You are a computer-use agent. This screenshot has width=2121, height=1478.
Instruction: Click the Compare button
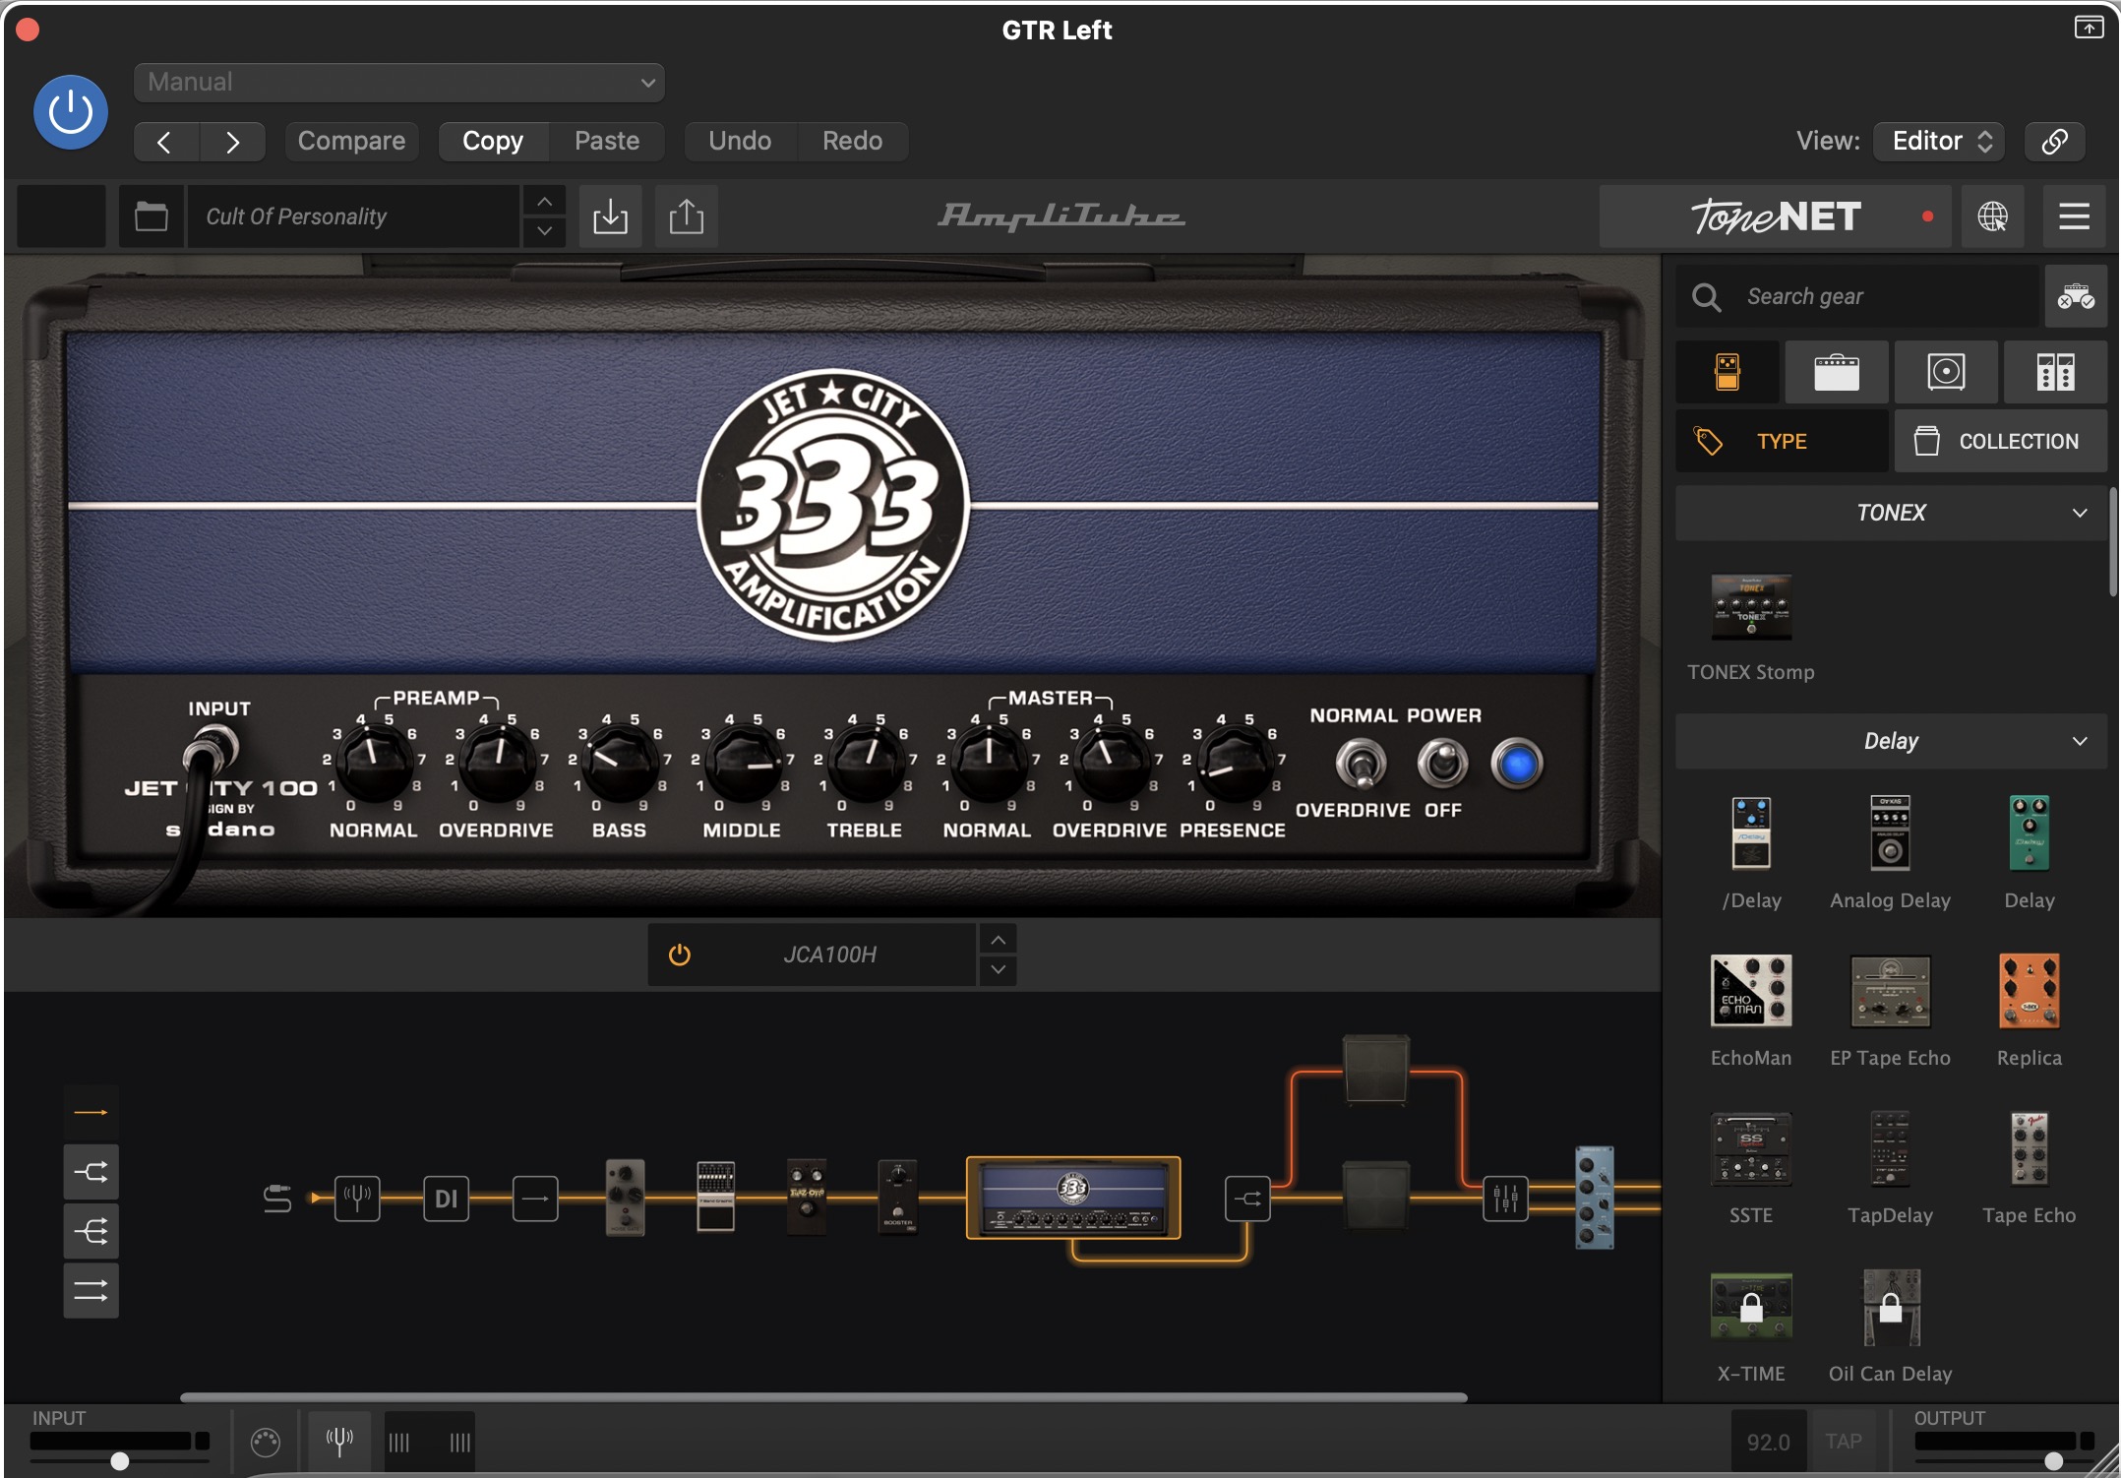(x=351, y=141)
